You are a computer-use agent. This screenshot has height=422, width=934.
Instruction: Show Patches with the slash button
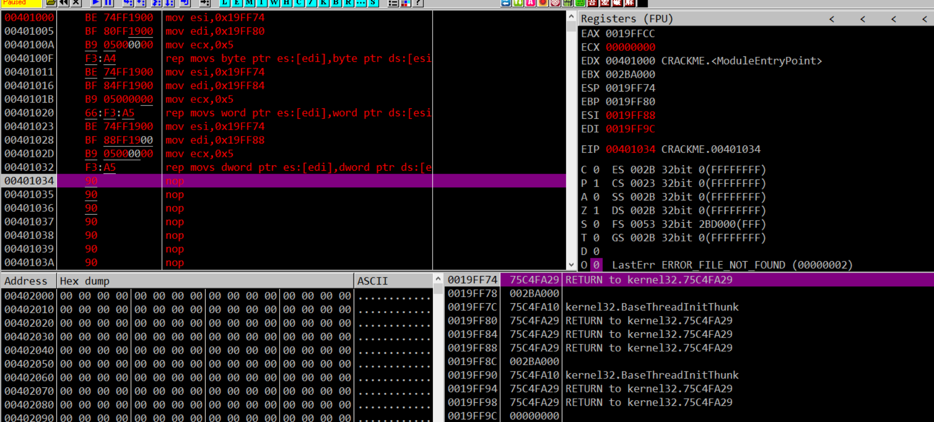click(x=311, y=2)
